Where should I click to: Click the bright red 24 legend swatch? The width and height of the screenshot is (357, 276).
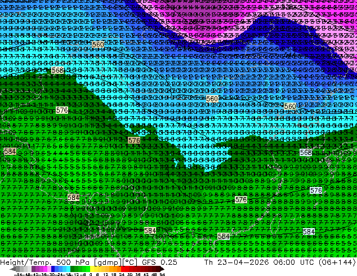pyautogui.click(x=123, y=269)
